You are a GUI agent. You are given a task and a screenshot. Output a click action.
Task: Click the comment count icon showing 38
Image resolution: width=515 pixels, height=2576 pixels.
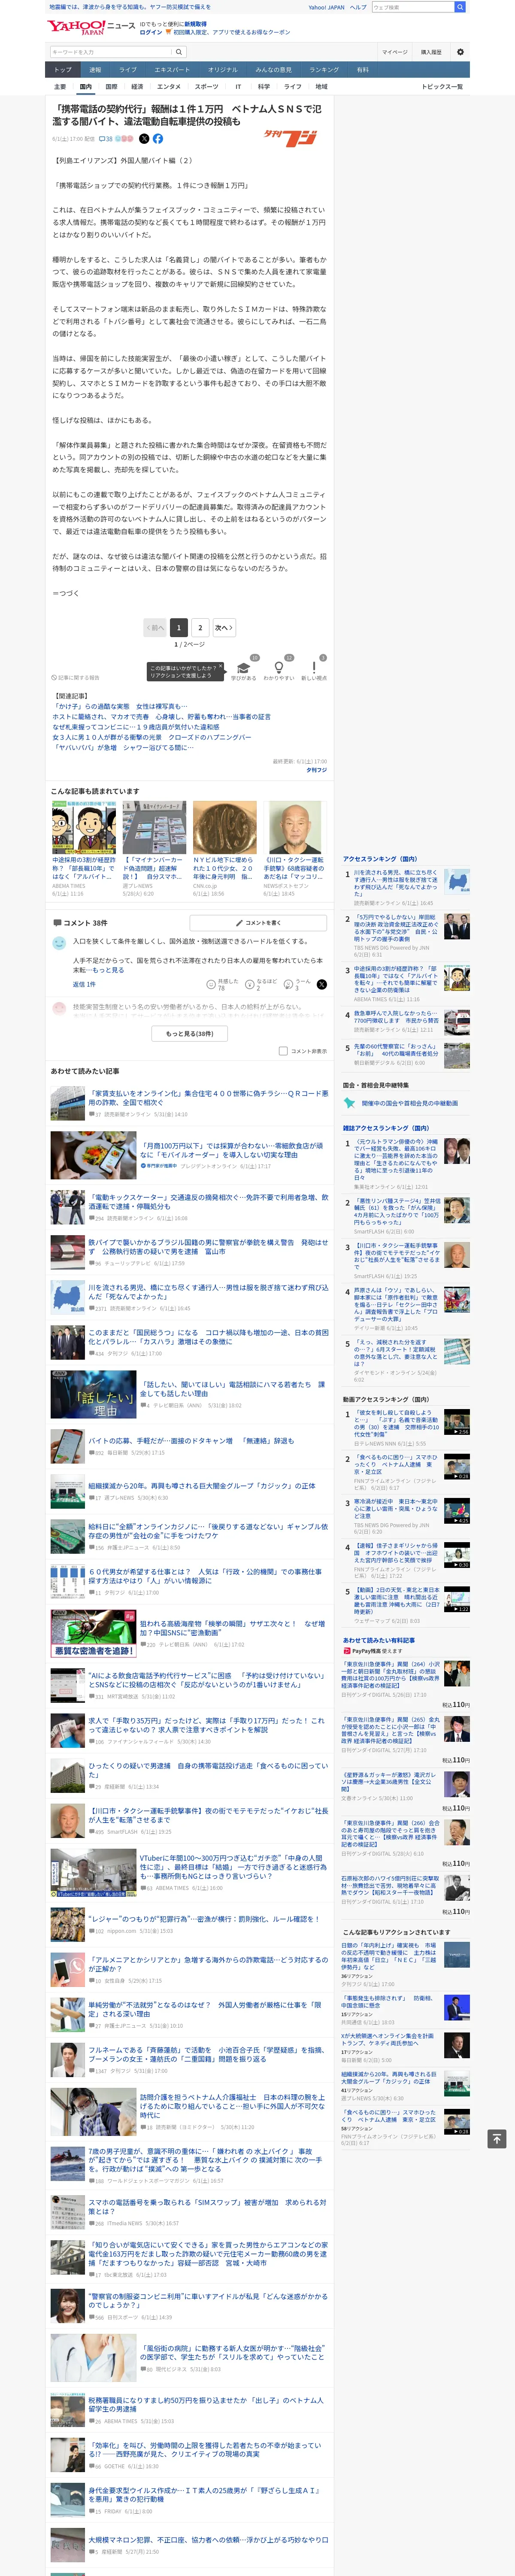pos(107,139)
